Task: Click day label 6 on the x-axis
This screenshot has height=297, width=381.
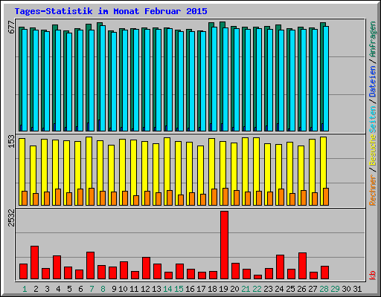Action: pyautogui.click(x=80, y=289)
